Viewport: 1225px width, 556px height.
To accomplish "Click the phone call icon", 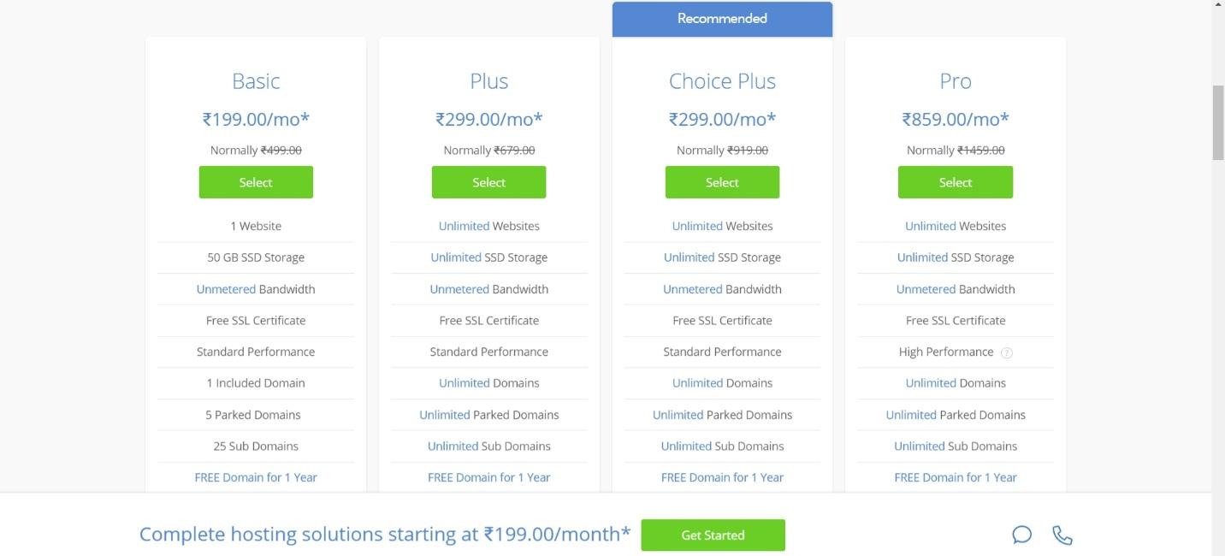I will (x=1062, y=535).
